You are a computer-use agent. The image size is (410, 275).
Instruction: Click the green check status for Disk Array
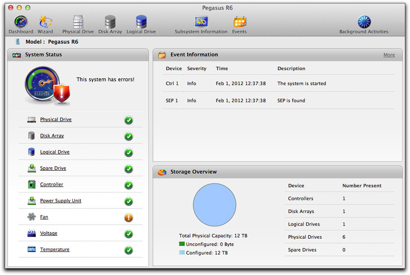pos(129,137)
